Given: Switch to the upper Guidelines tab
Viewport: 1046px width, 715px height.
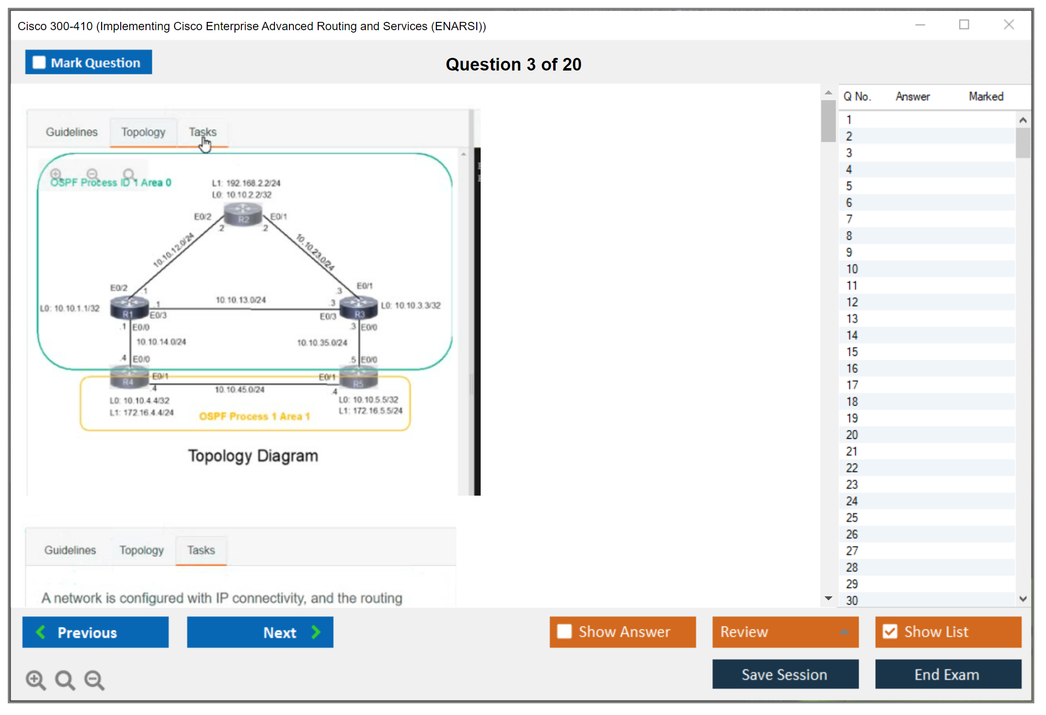Looking at the screenshot, I should [72, 132].
